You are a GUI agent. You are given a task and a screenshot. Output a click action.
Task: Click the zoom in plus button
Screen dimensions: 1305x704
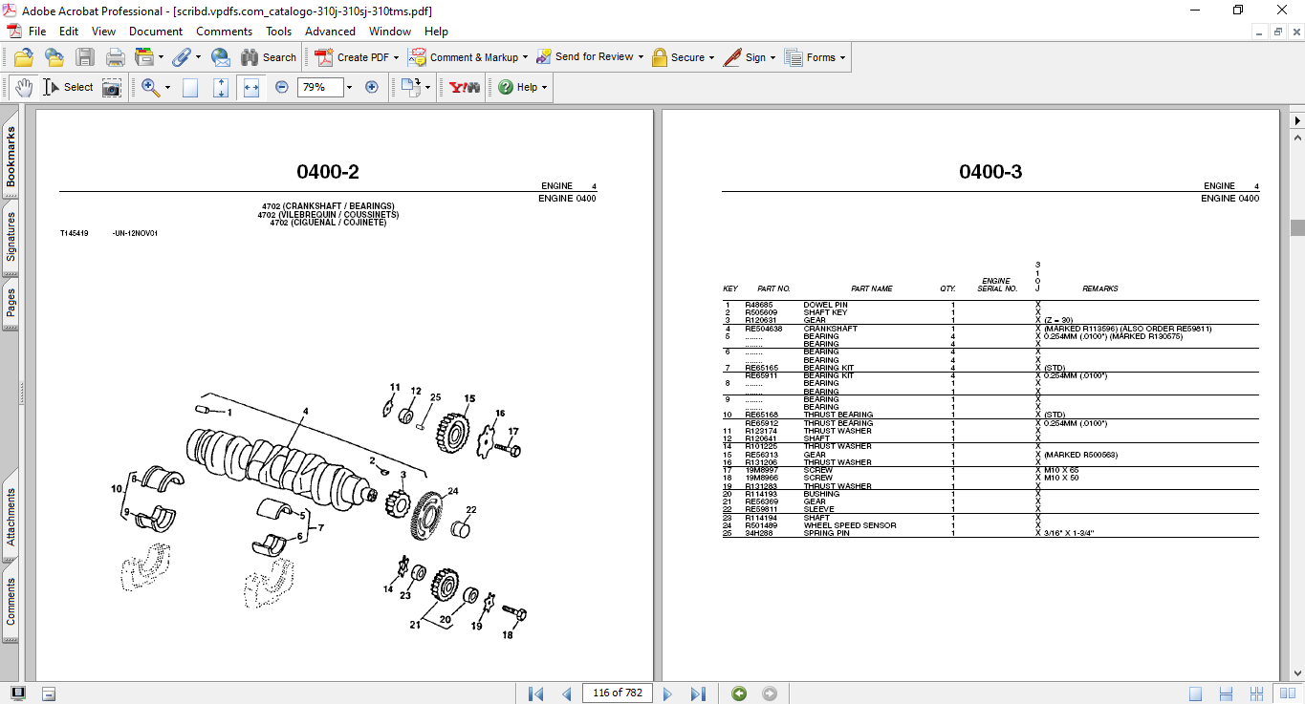(x=372, y=87)
